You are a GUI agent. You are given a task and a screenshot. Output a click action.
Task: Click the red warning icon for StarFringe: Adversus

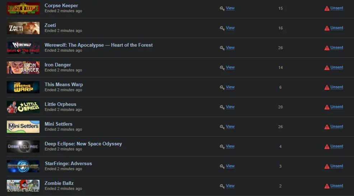(327, 167)
